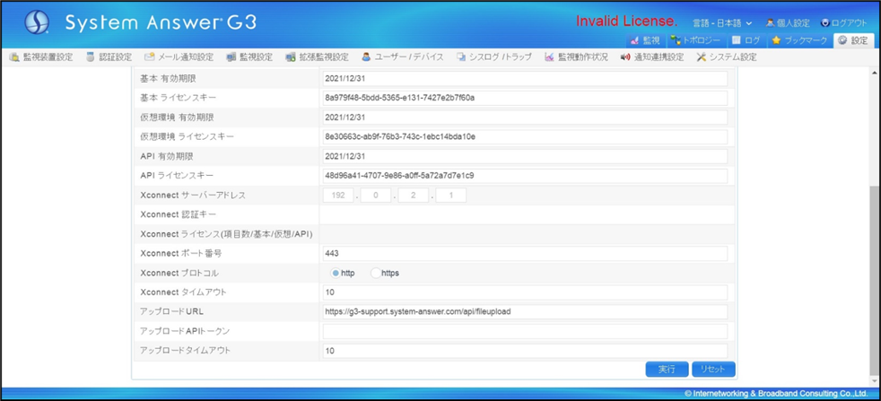This screenshot has width=881, height=401.
Task: Expand the 言語 - 日本語 language dropdown
Action: coord(721,22)
